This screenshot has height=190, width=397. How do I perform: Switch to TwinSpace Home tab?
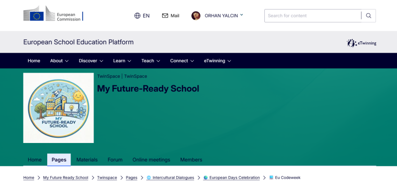point(35,160)
